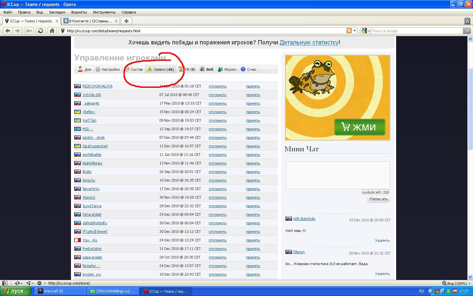Viewport: 473px width, 296px height.
Task: Open the Opera Unite status dropdown
Action: point(30,283)
